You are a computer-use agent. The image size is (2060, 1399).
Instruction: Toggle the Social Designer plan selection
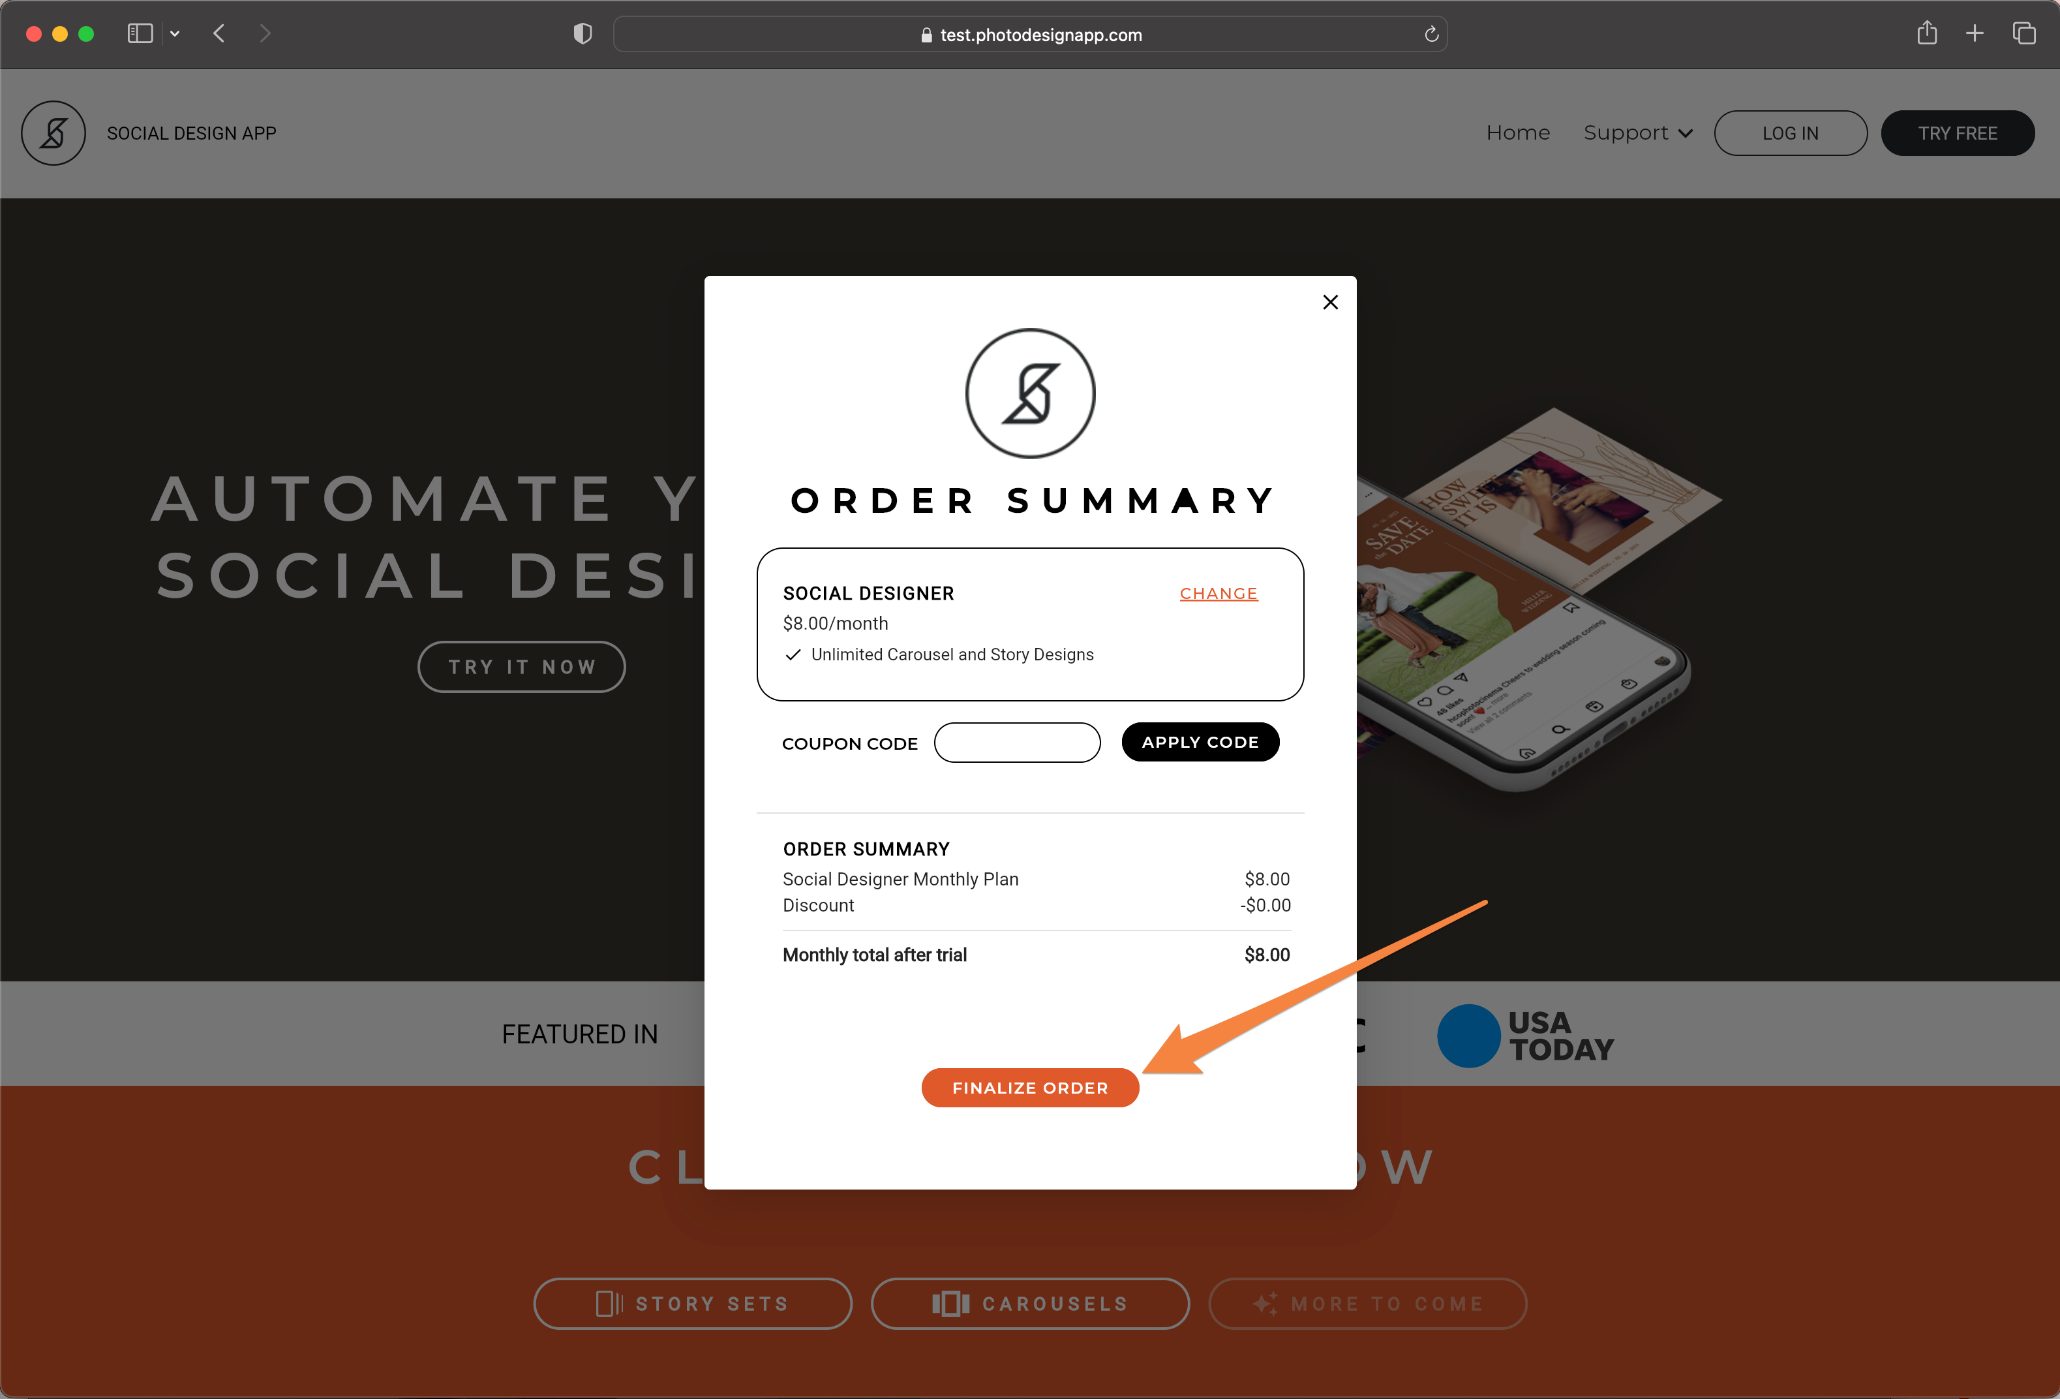(x=1217, y=592)
